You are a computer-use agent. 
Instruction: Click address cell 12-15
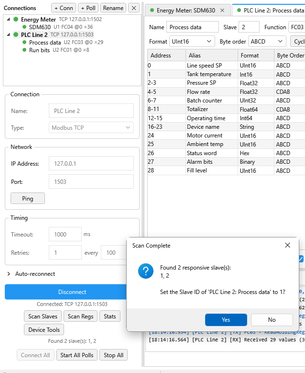point(166,118)
